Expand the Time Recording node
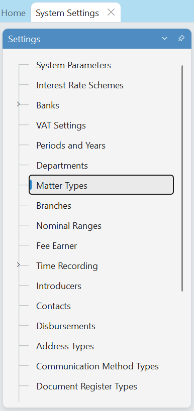Screen dimensions: 194x411 [x=19, y=265]
